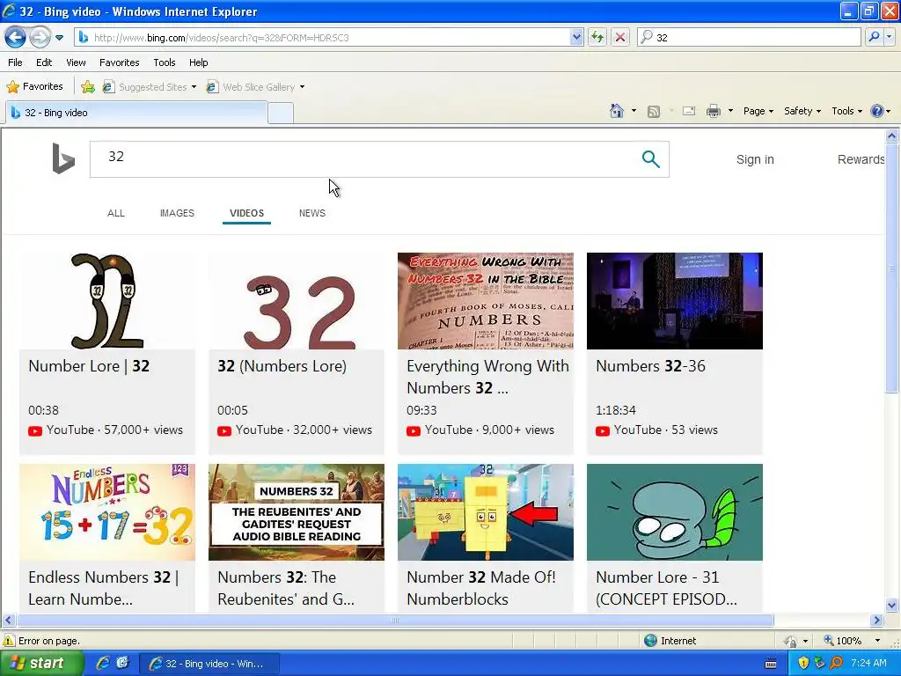Click the horizontal scrollbar right arrow
Viewport: 901px width, 676px height.
tap(877, 621)
